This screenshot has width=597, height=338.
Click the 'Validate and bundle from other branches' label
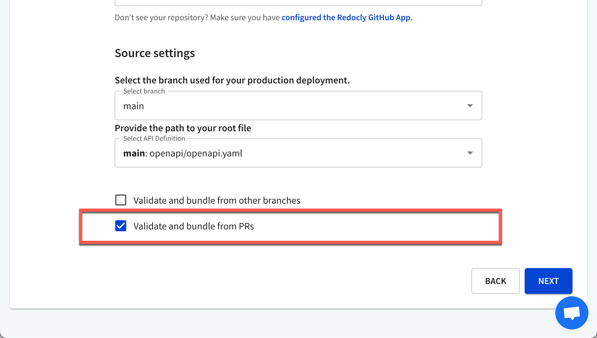(217, 200)
